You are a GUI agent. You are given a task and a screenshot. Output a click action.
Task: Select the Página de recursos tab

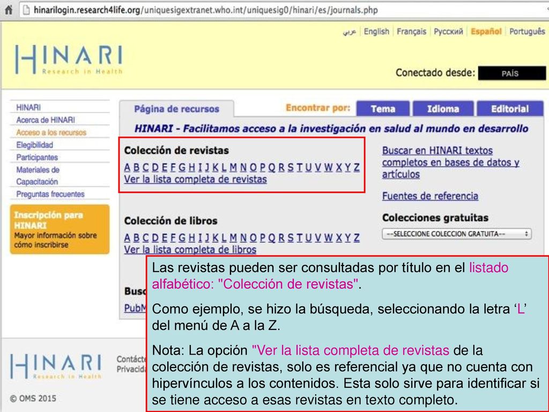(176, 109)
